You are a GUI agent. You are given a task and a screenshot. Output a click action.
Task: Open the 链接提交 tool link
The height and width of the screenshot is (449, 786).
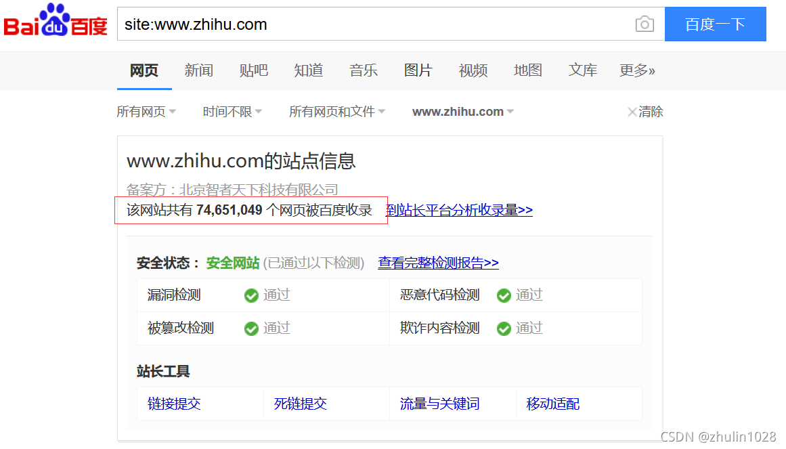[174, 404]
